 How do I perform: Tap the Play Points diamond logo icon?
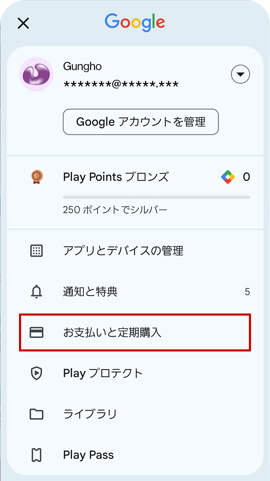[x=228, y=177]
